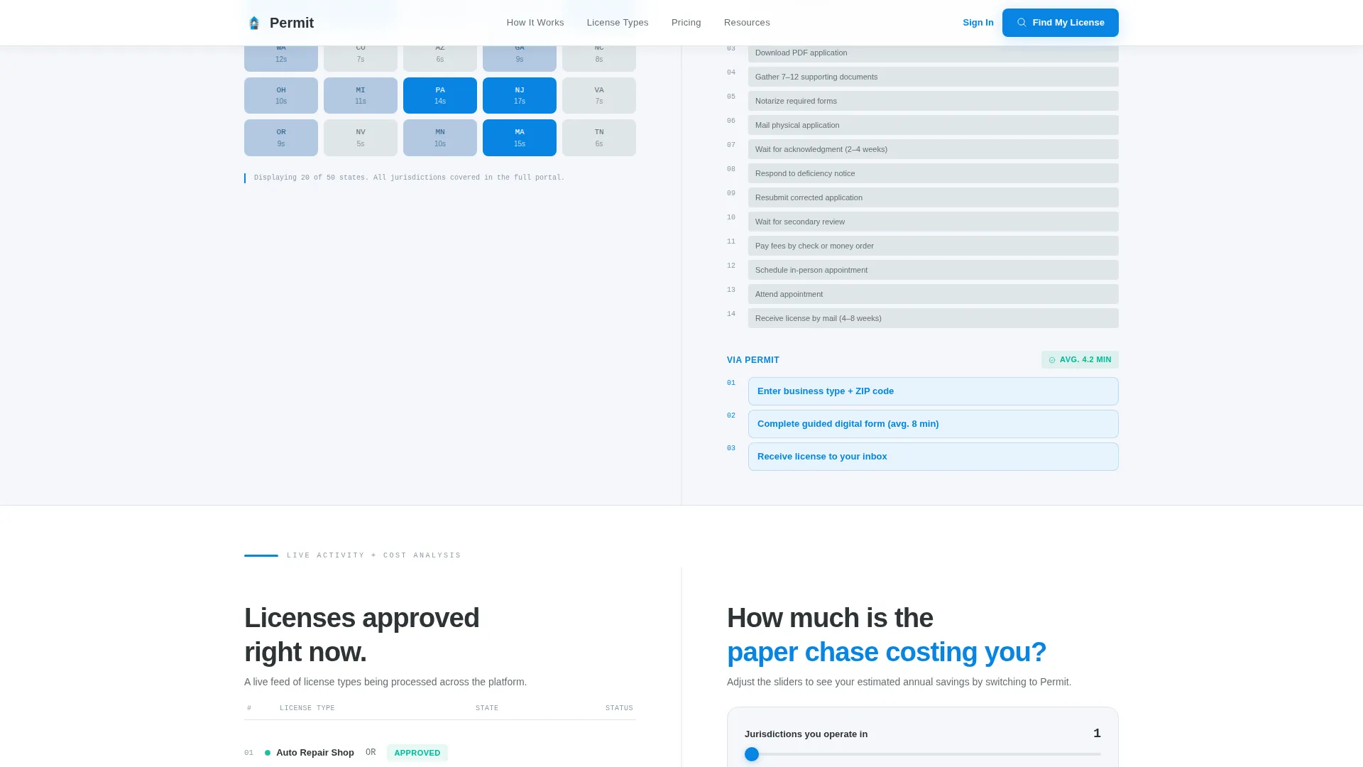Click 'Pay fees by check or money order'
1363x767 pixels.
point(934,246)
